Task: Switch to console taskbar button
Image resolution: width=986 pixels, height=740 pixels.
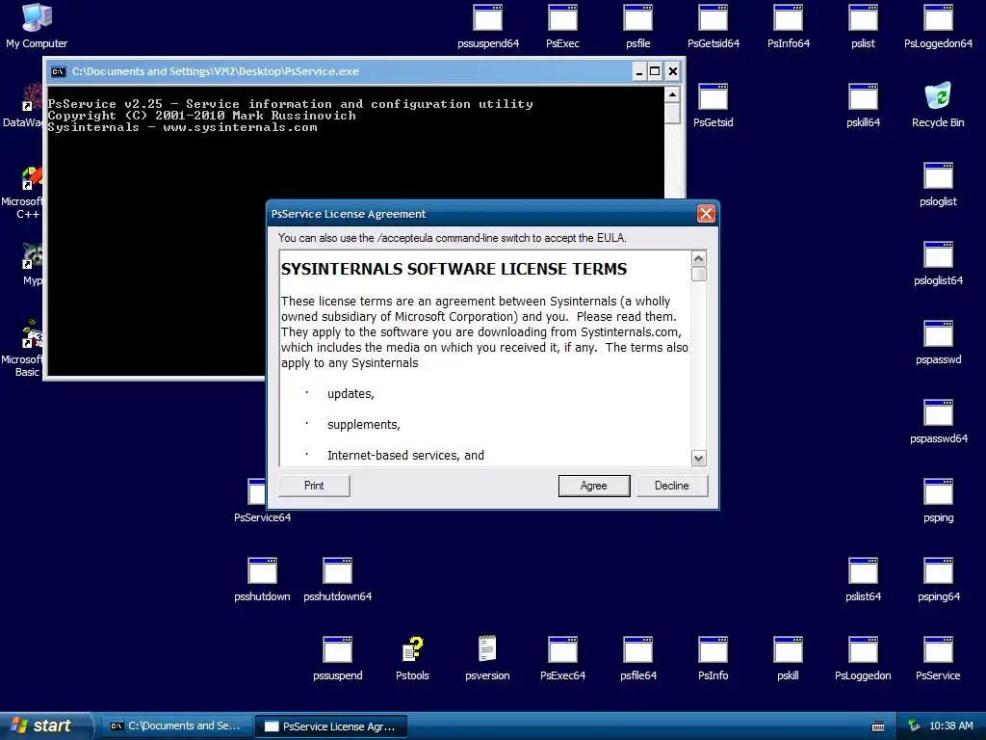Action: tap(176, 727)
